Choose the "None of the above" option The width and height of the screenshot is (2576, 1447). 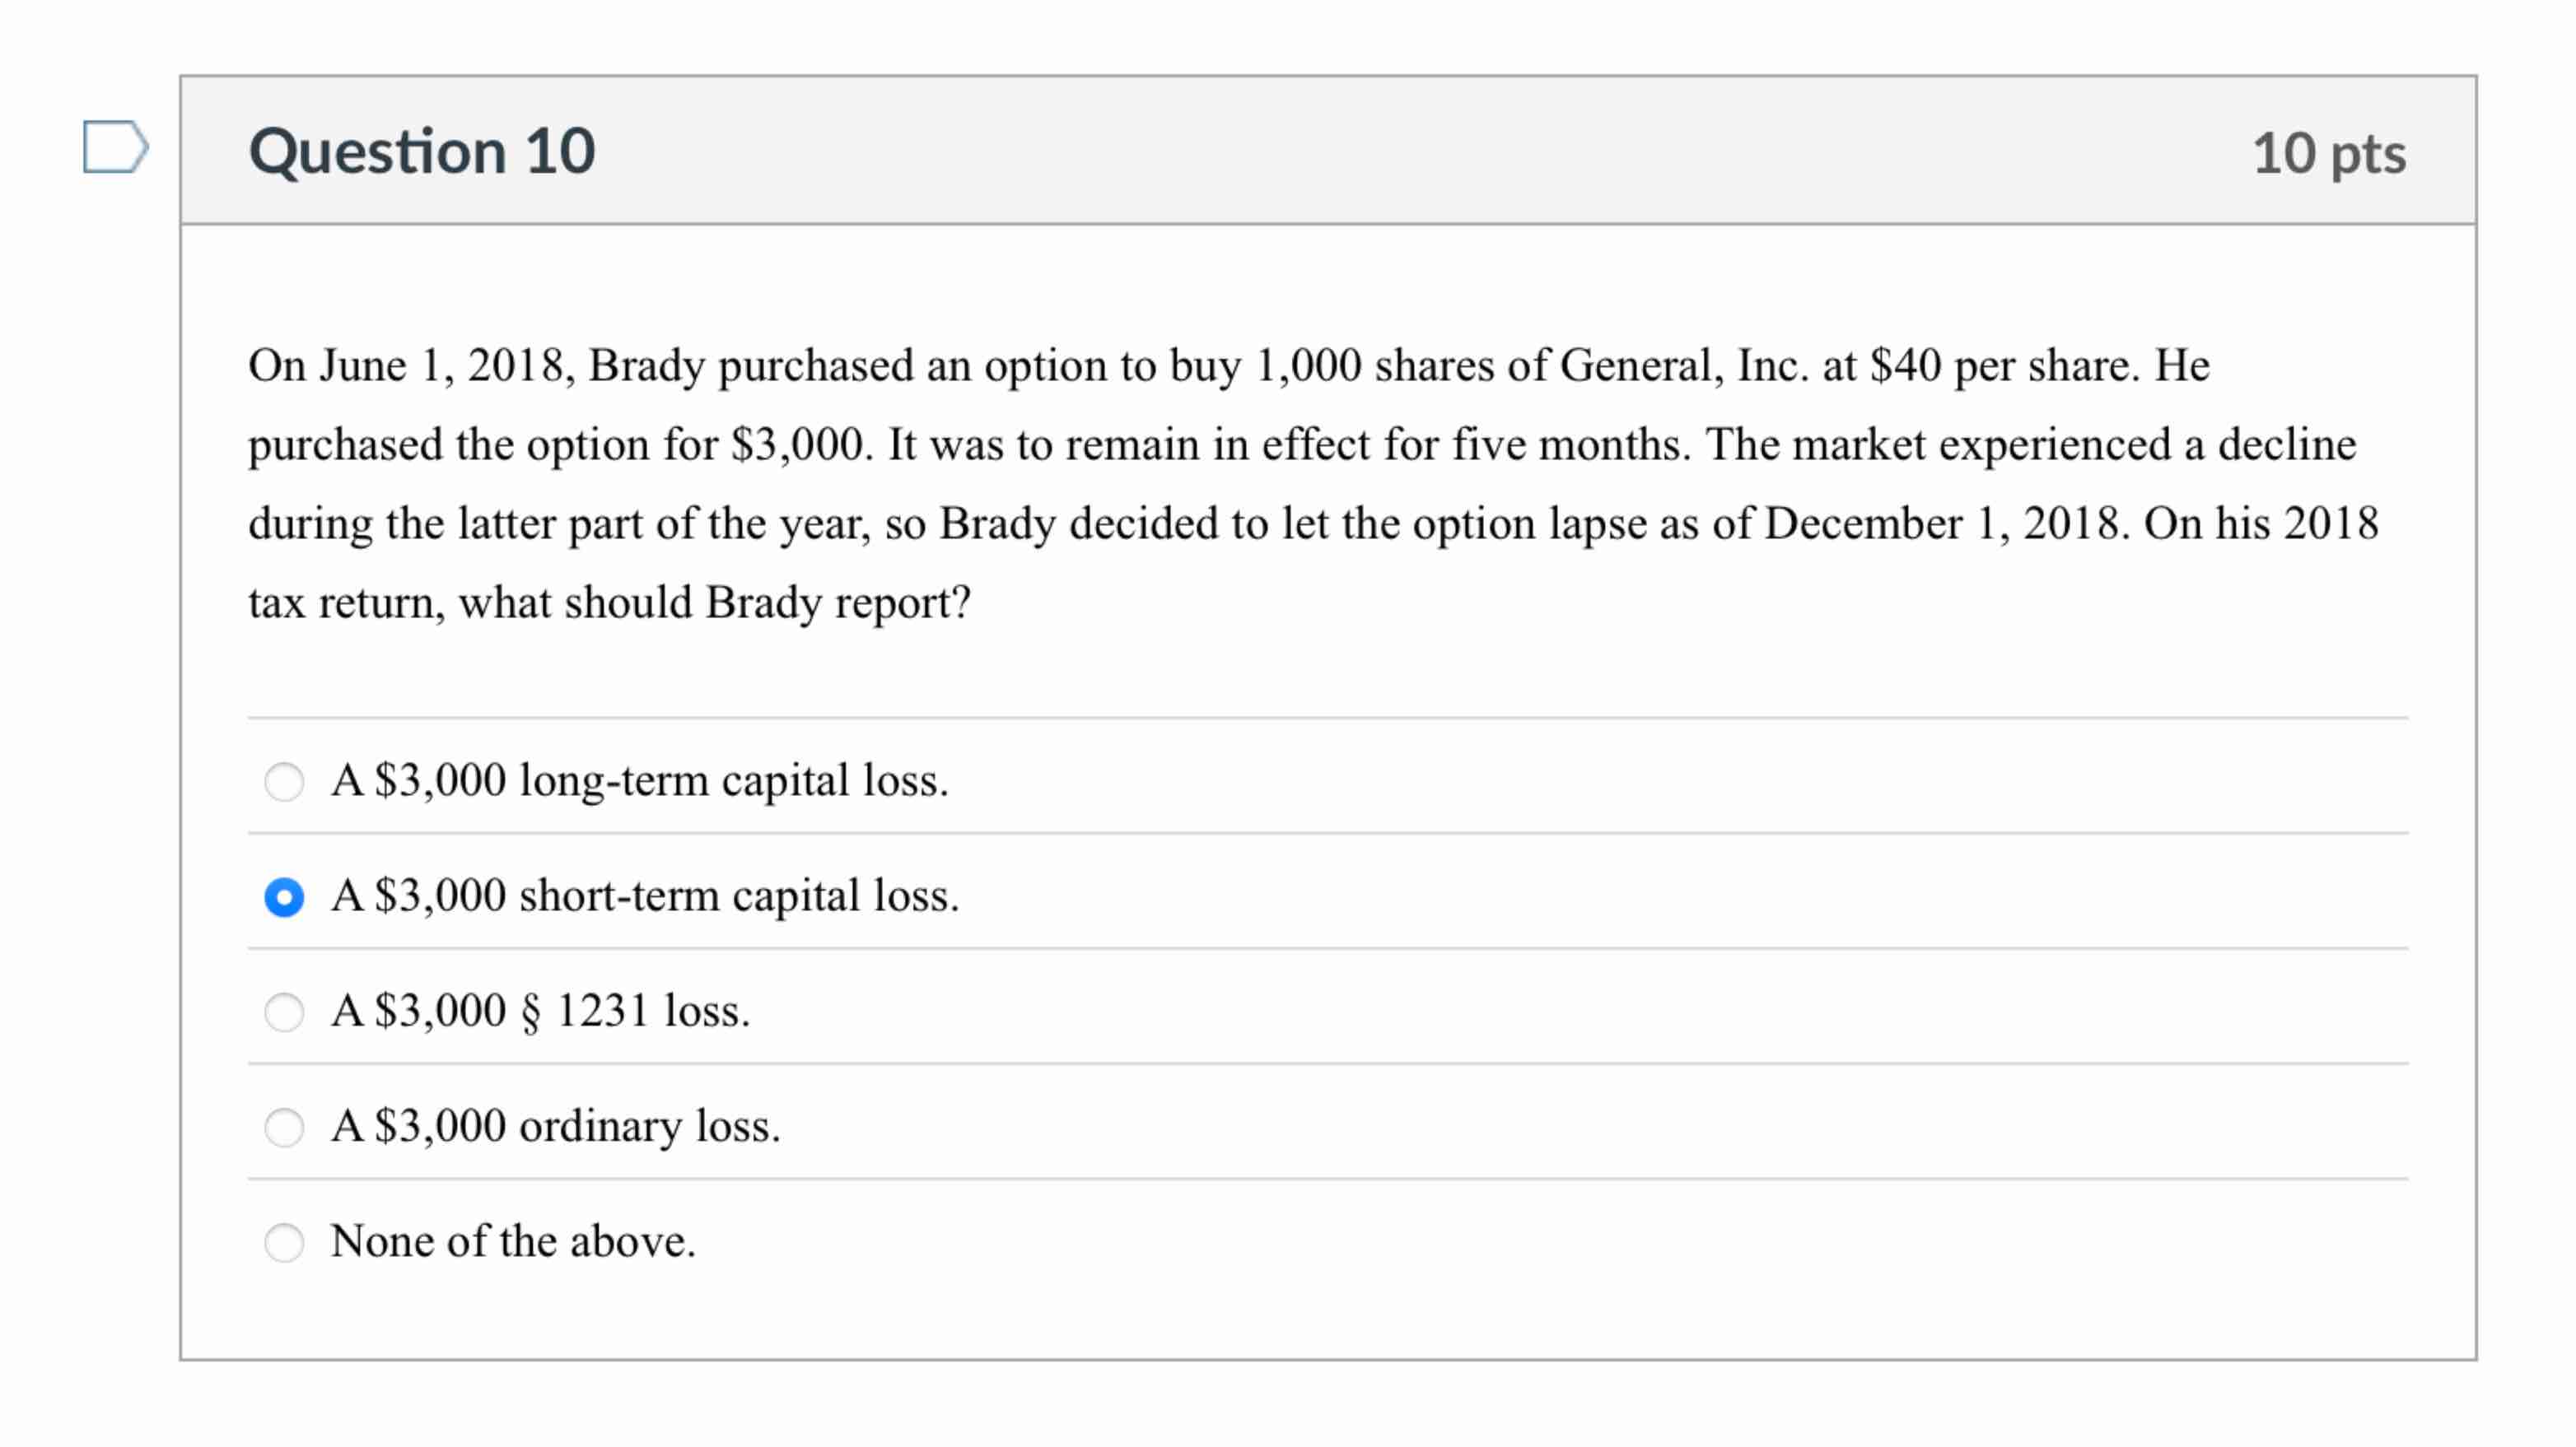click(x=286, y=1242)
